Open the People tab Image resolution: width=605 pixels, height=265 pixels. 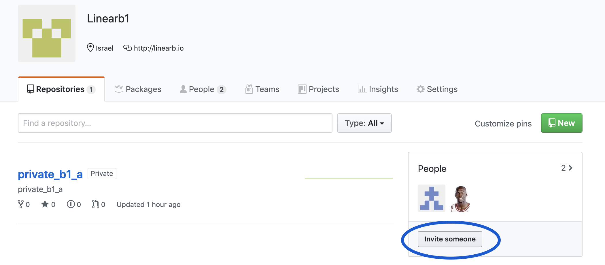point(203,89)
